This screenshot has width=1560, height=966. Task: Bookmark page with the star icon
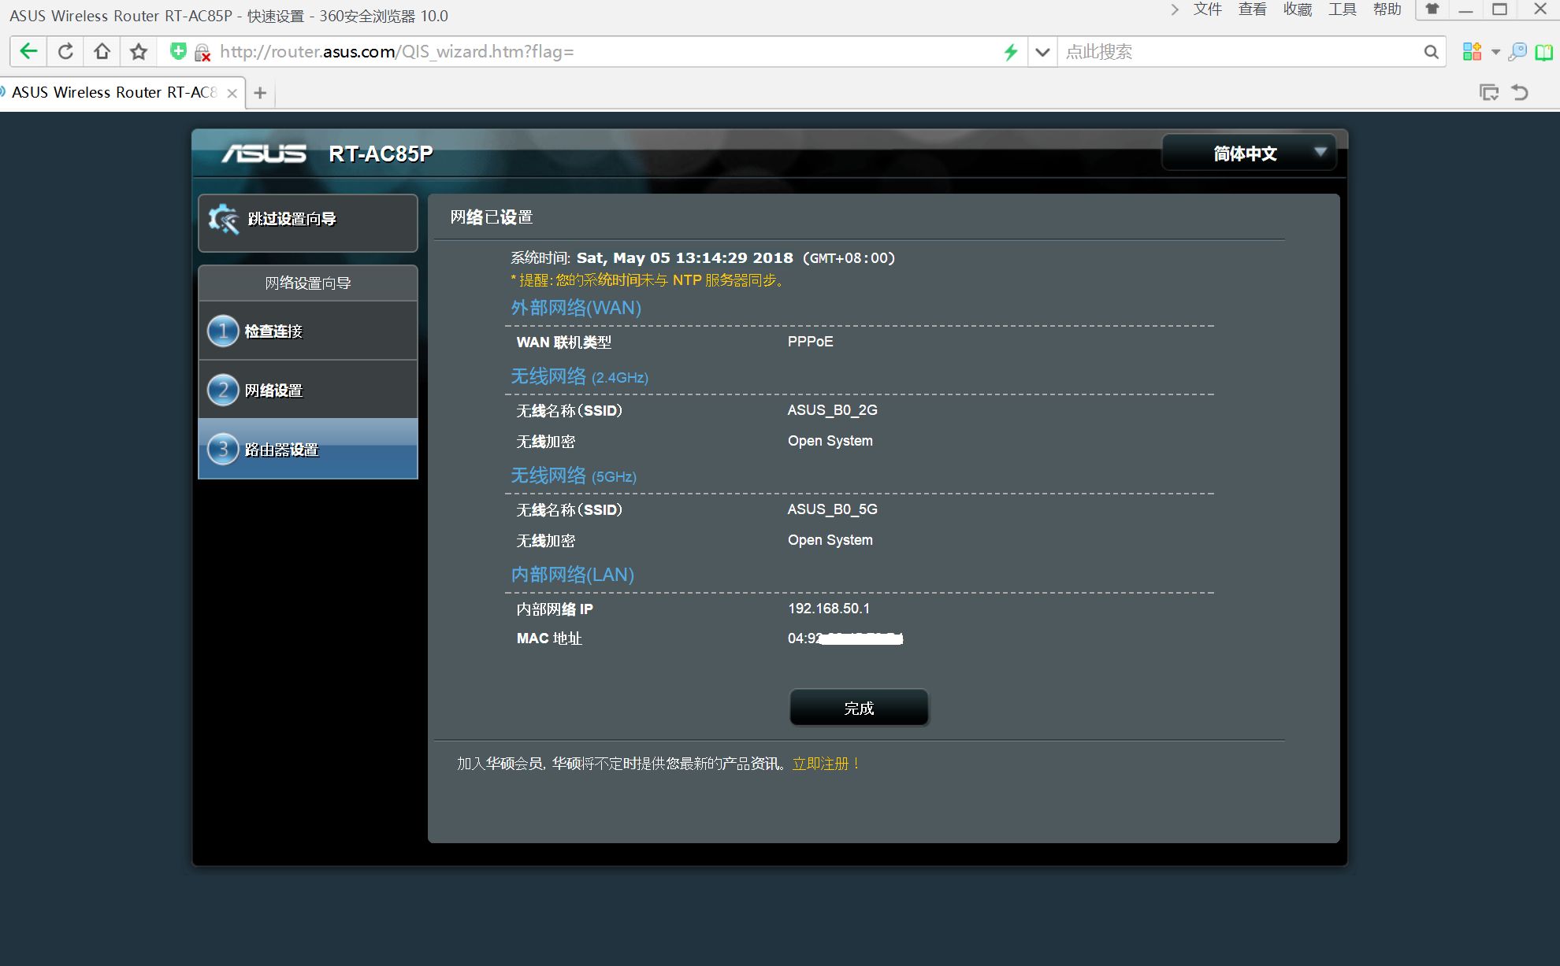pos(139,52)
